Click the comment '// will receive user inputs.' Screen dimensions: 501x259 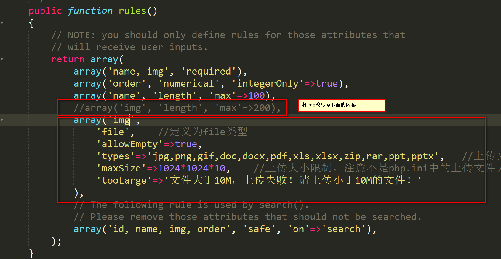129,47
